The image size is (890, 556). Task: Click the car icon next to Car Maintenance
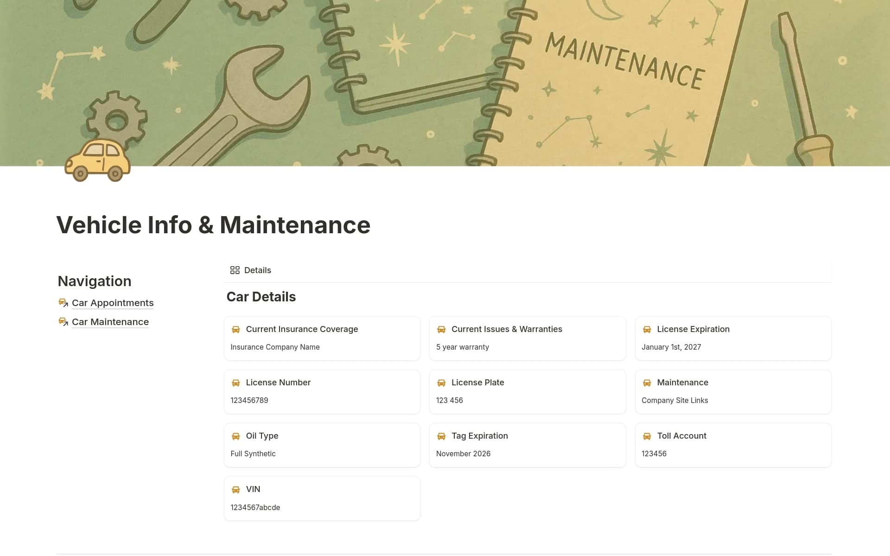[63, 321]
